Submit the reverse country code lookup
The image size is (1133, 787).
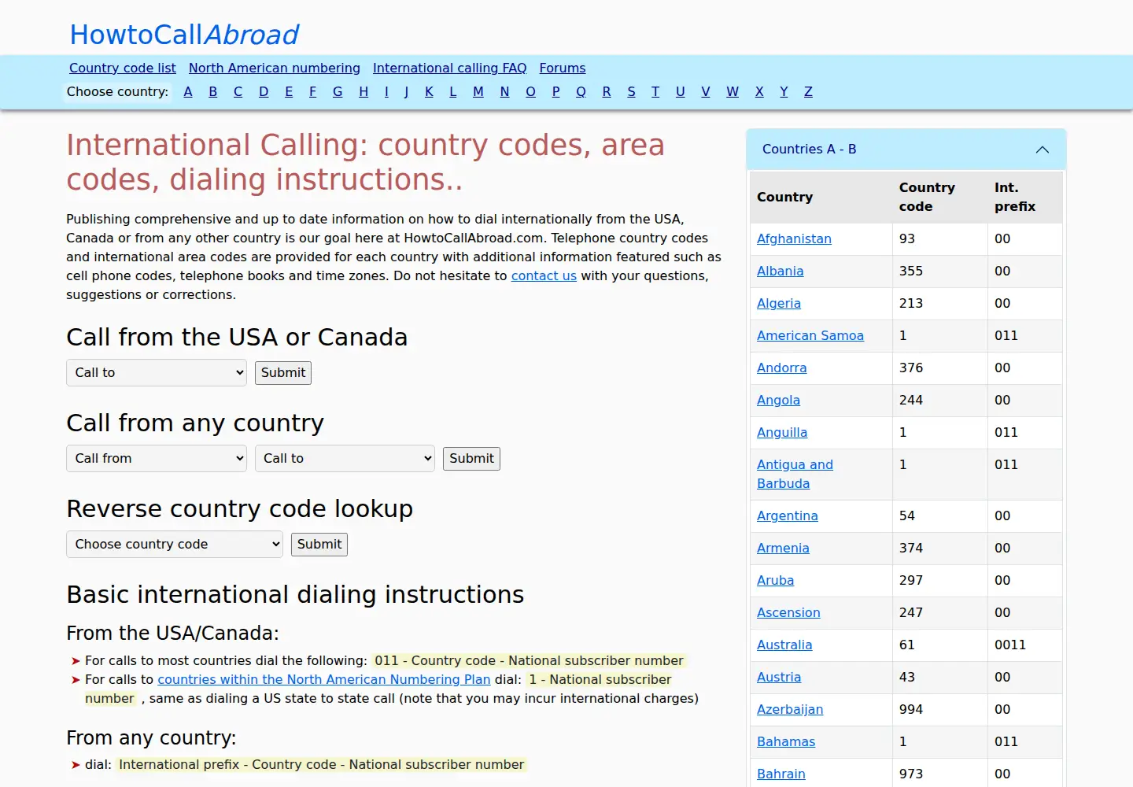click(319, 545)
